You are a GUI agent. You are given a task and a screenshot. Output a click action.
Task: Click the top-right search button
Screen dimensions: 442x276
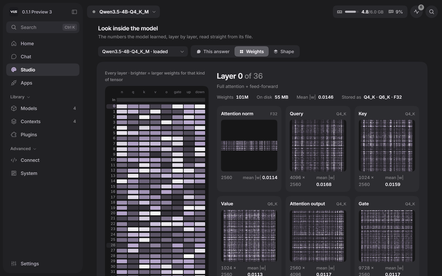(432, 12)
